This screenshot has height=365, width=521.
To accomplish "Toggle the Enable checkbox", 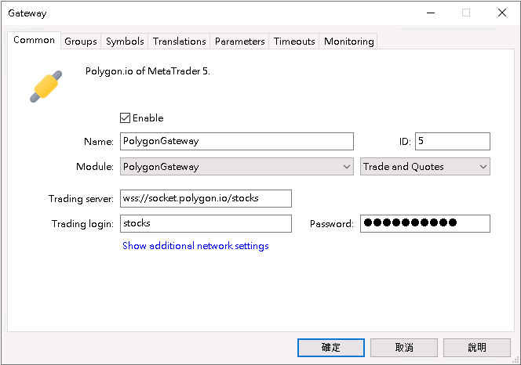I will click(x=125, y=117).
